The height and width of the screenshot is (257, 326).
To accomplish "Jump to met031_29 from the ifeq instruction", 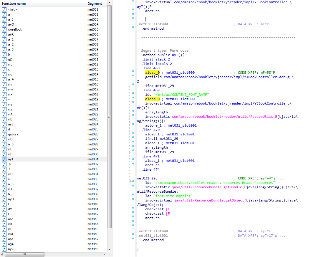I will [x=164, y=86].
